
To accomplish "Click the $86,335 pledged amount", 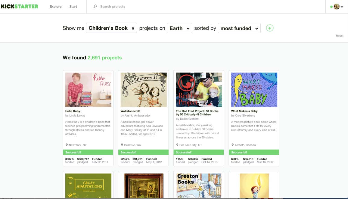I will point(193,159).
